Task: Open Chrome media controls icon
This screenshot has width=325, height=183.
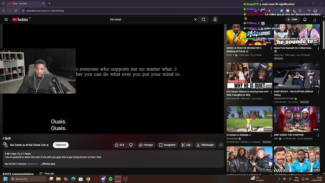Action: pos(309,11)
